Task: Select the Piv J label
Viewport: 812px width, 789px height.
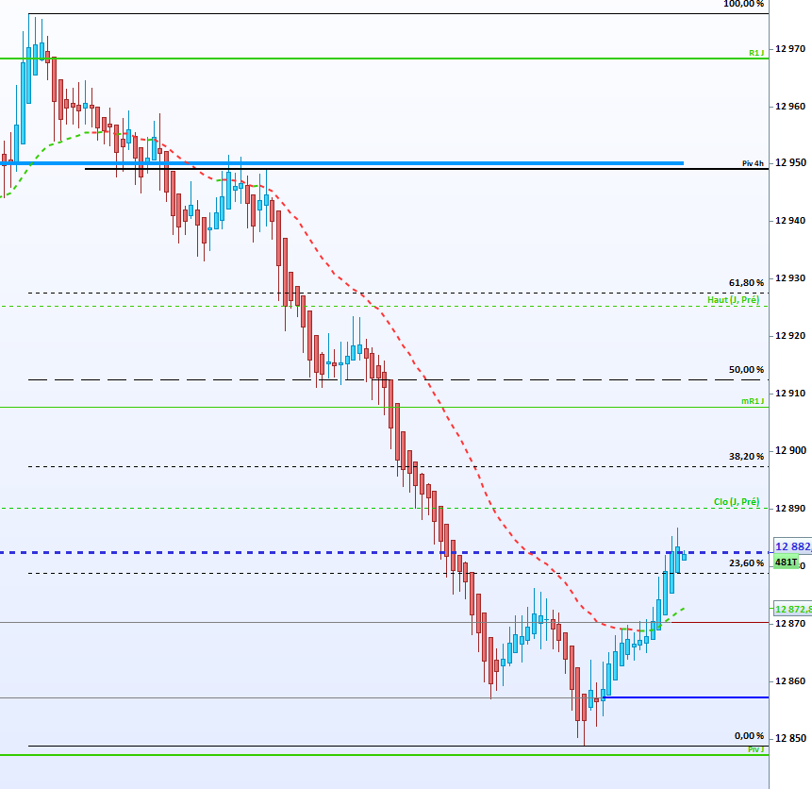Action: [755, 749]
